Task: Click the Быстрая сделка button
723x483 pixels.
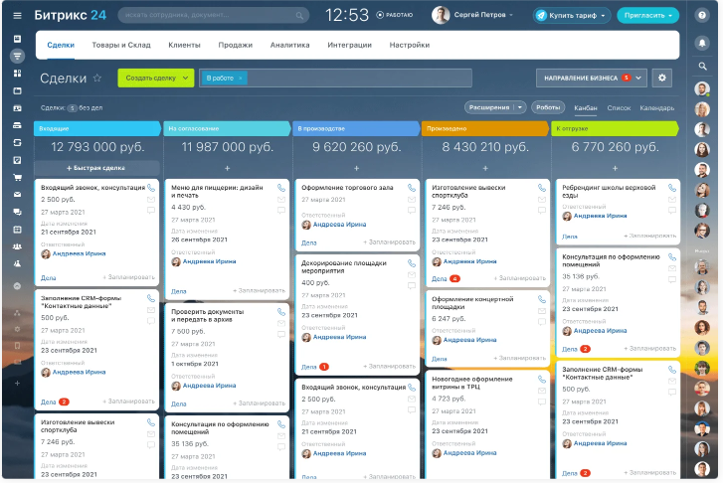Action: pyautogui.click(x=96, y=168)
